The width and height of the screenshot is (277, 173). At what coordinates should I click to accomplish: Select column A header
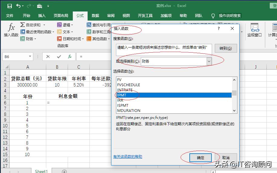[28, 67]
